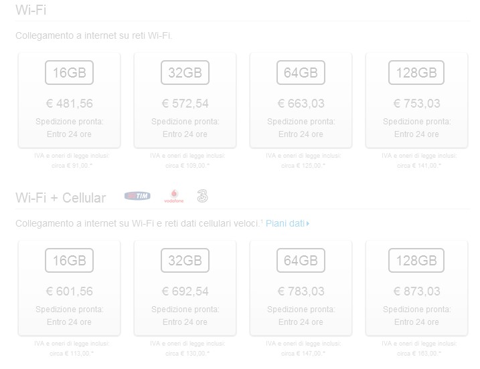Select Wi-Fi 64GB model at € 663,03

[x=301, y=100]
